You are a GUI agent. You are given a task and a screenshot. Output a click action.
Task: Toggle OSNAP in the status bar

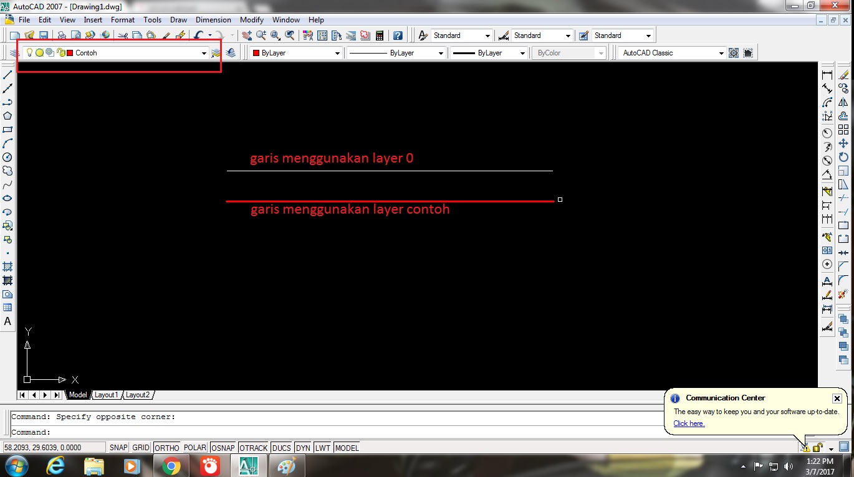point(223,447)
